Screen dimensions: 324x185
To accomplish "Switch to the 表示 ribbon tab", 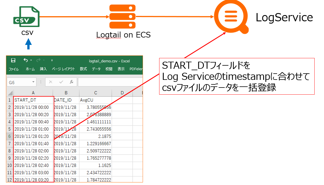I will [121, 69].
